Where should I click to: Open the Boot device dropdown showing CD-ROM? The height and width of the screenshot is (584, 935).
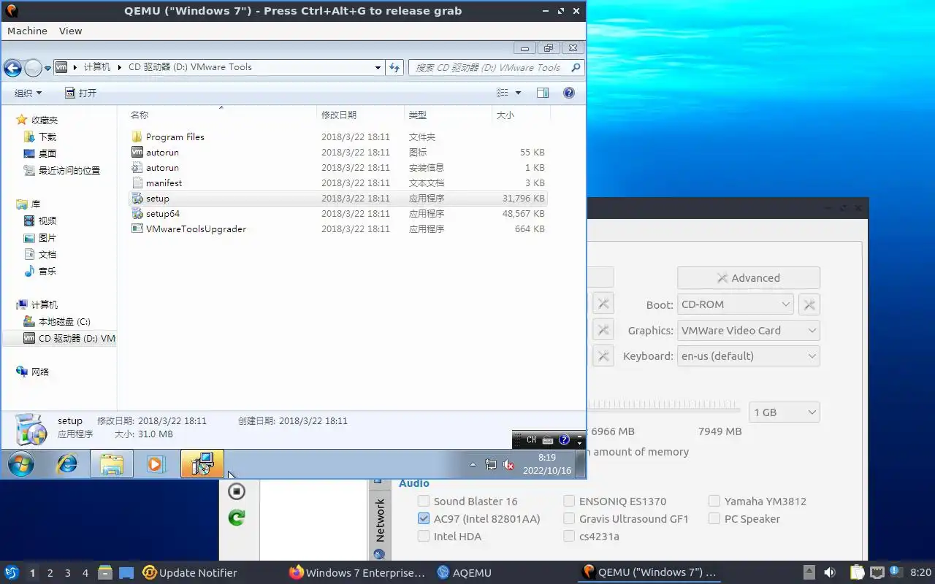(x=736, y=304)
